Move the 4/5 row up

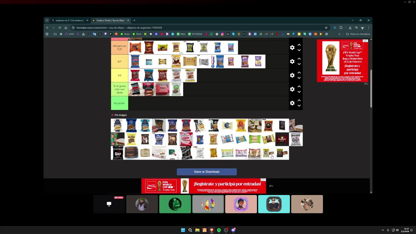[x=299, y=73]
